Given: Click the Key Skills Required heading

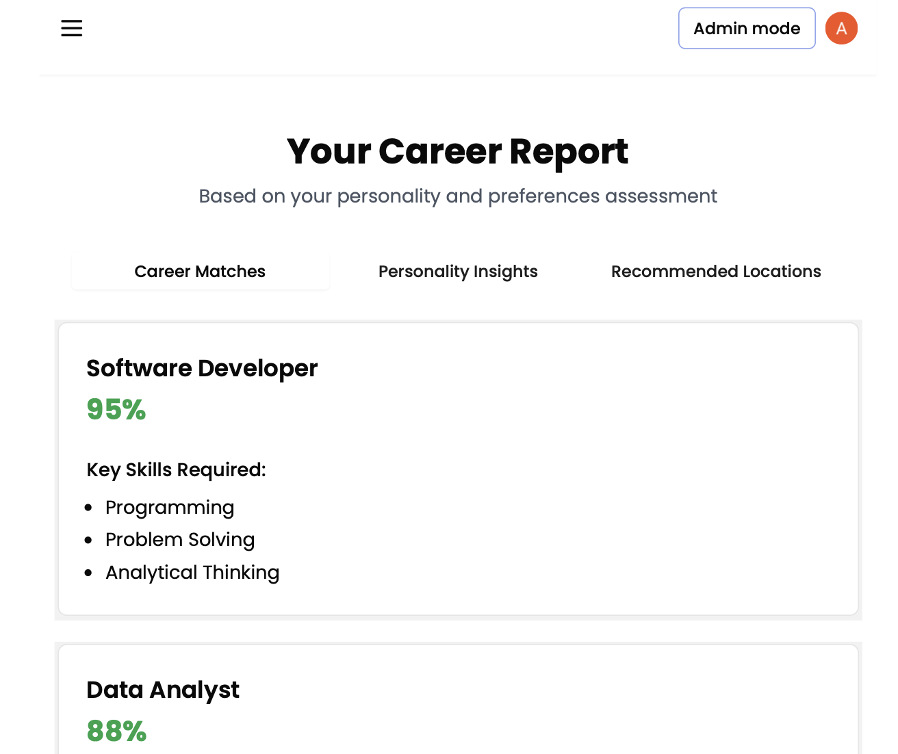Looking at the screenshot, I should [x=176, y=469].
